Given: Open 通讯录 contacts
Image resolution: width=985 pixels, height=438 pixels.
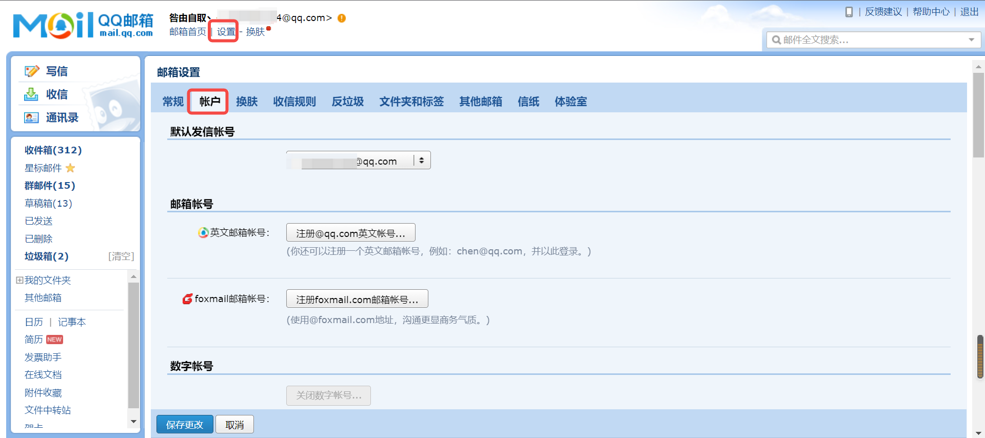Looking at the screenshot, I should click(62, 117).
